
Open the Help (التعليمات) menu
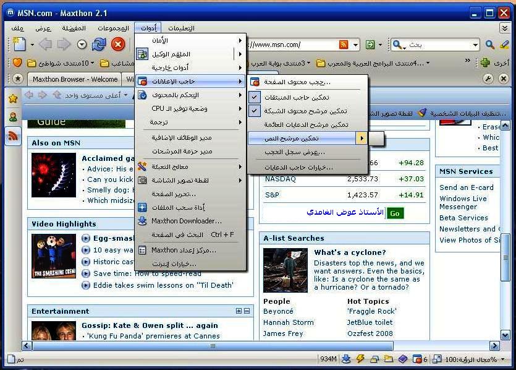(181, 28)
